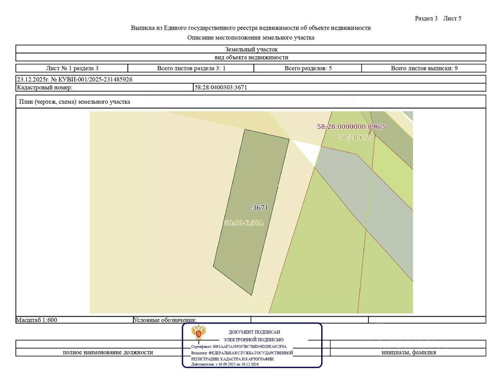Click 'инициалы, фамилия' cell

[x=408, y=352]
